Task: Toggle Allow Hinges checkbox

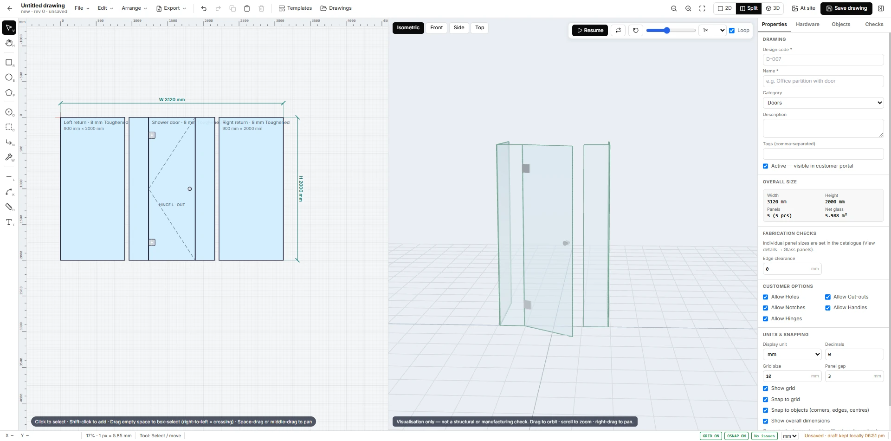Action: (x=766, y=319)
